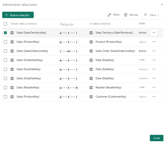Sort by Relación column header

[67, 25]
